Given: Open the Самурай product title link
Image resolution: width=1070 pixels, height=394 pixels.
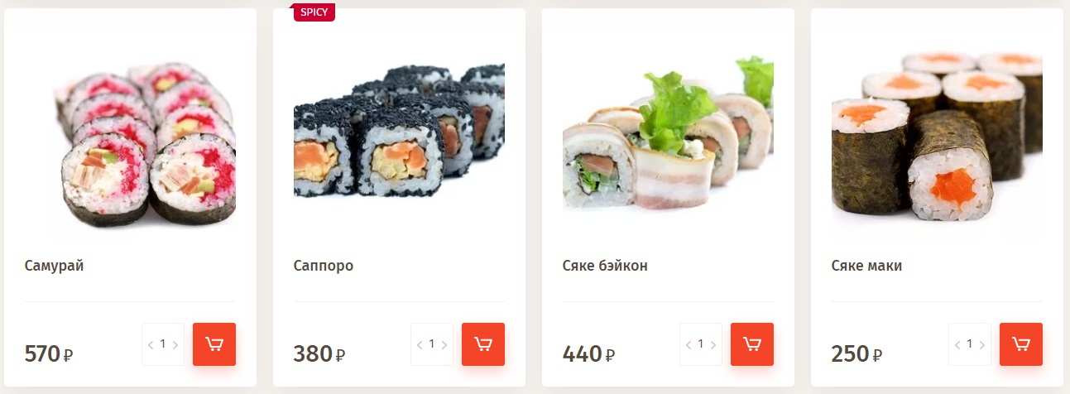Looking at the screenshot, I should tap(54, 266).
